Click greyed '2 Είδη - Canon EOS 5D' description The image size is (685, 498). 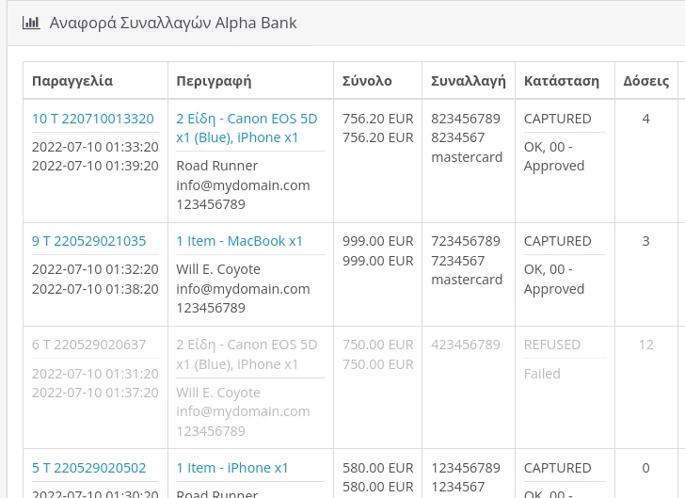(247, 354)
